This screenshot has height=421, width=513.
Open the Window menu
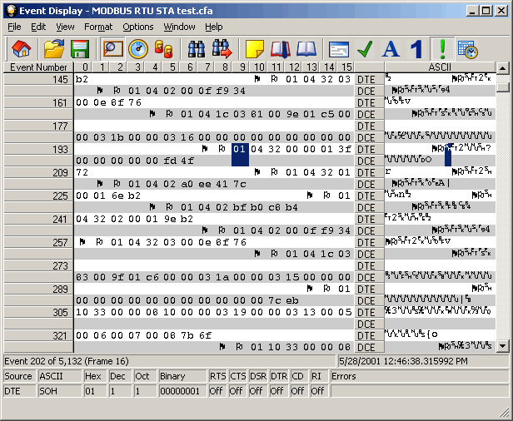click(x=179, y=27)
